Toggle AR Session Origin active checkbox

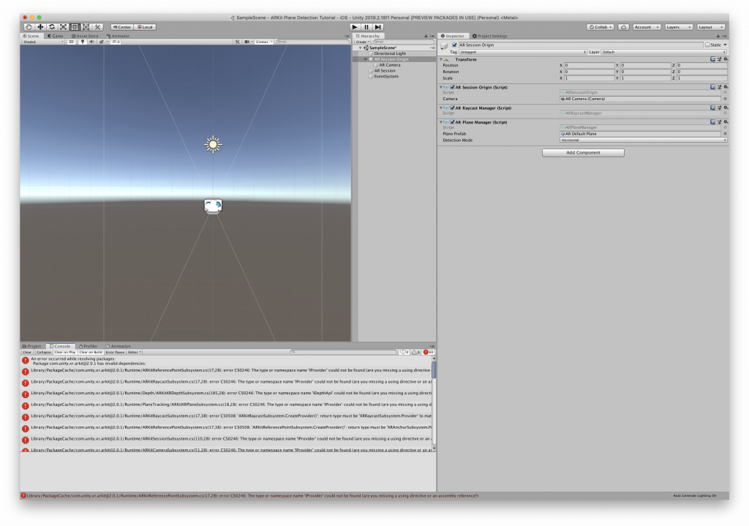(x=454, y=45)
